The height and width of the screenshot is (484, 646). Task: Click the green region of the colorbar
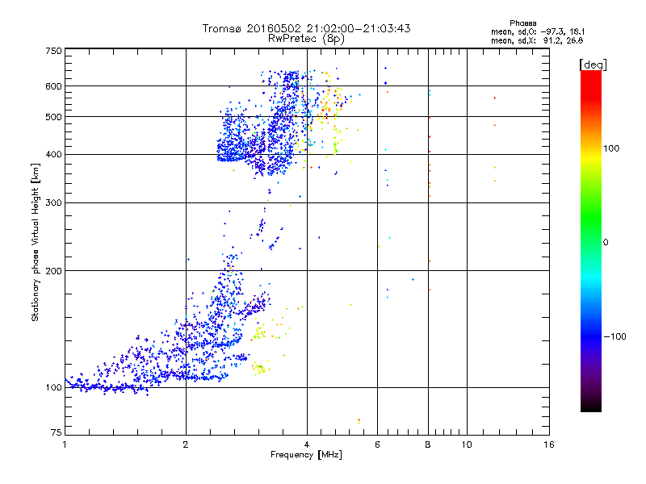591,218
